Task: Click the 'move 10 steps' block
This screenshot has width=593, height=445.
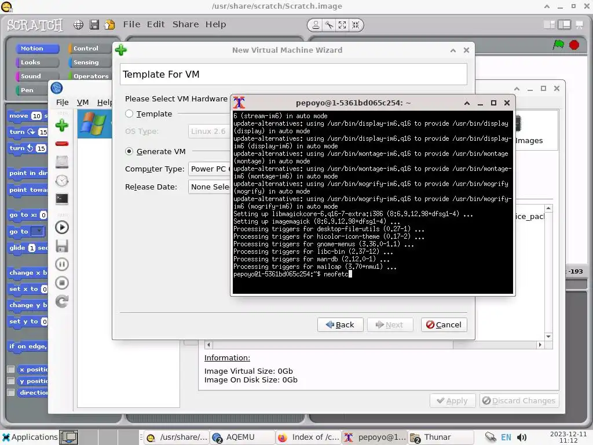Action: [28, 116]
